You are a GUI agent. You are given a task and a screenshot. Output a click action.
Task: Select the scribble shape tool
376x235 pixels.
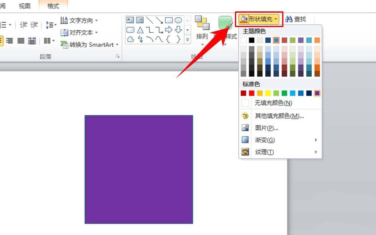(x=140, y=39)
